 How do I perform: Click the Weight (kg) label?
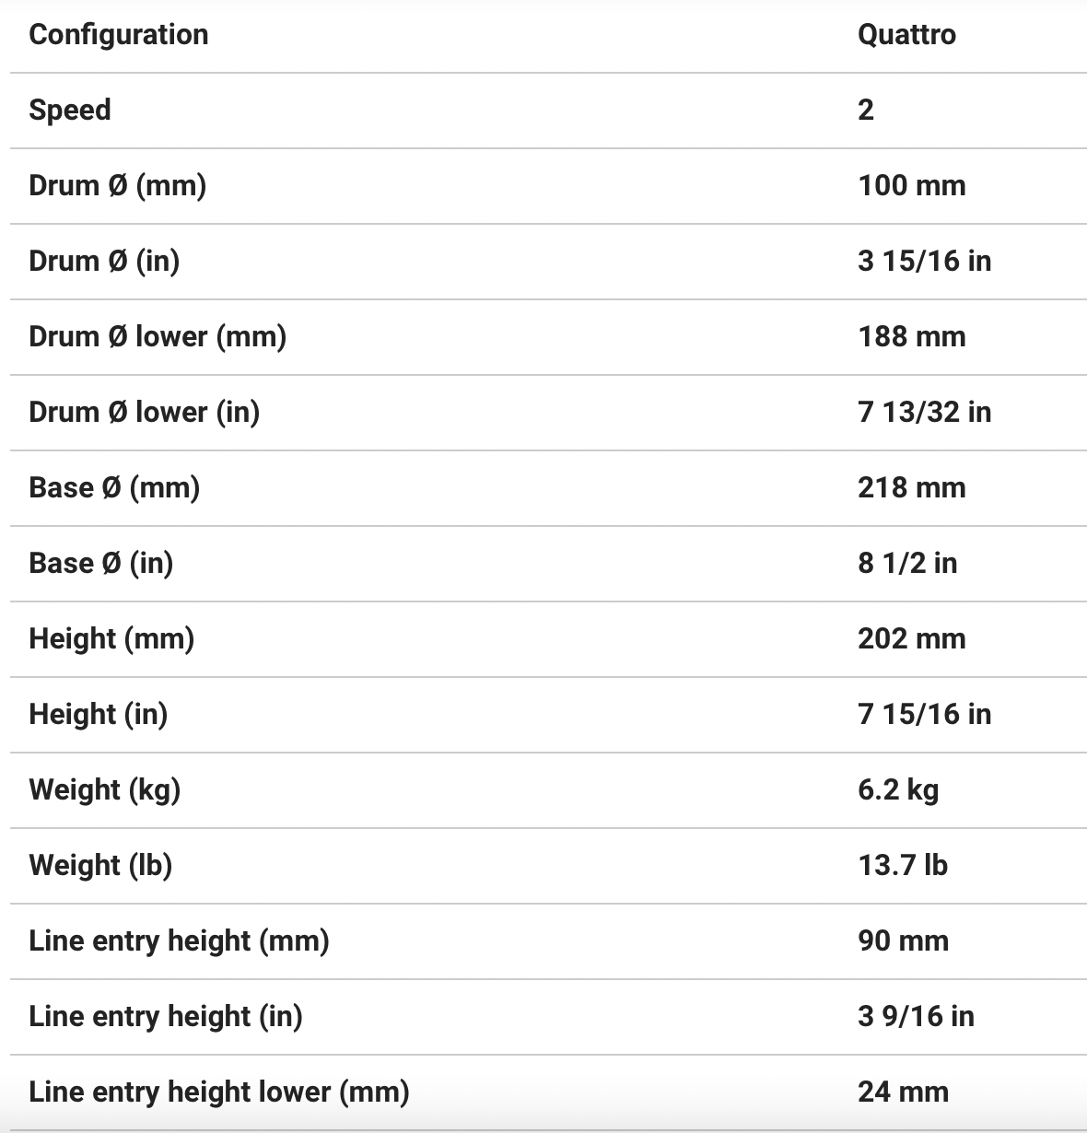coord(104,790)
